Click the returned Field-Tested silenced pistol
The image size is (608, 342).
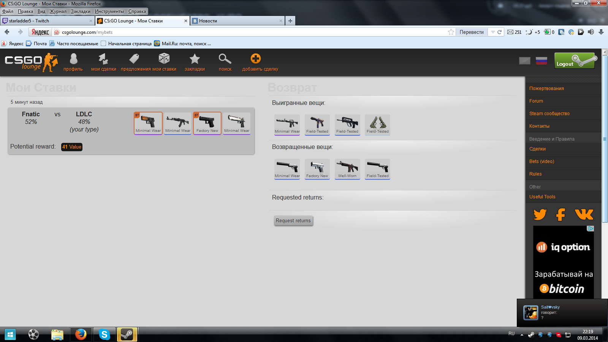pos(378,169)
